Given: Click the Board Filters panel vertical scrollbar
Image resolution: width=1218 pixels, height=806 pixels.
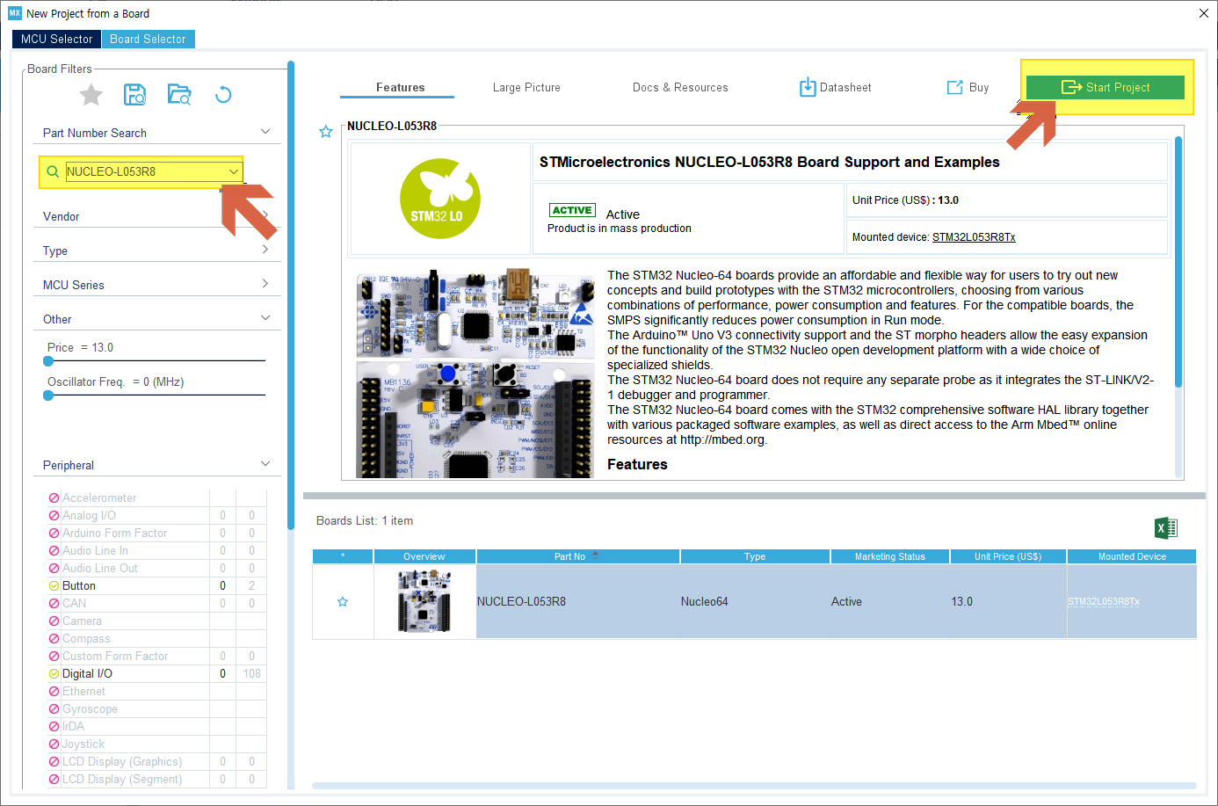Looking at the screenshot, I should 291,295.
